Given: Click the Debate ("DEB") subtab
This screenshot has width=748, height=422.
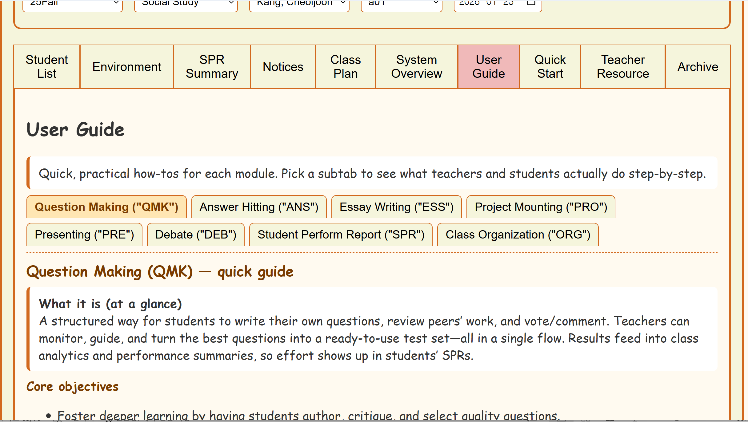Looking at the screenshot, I should coord(196,235).
